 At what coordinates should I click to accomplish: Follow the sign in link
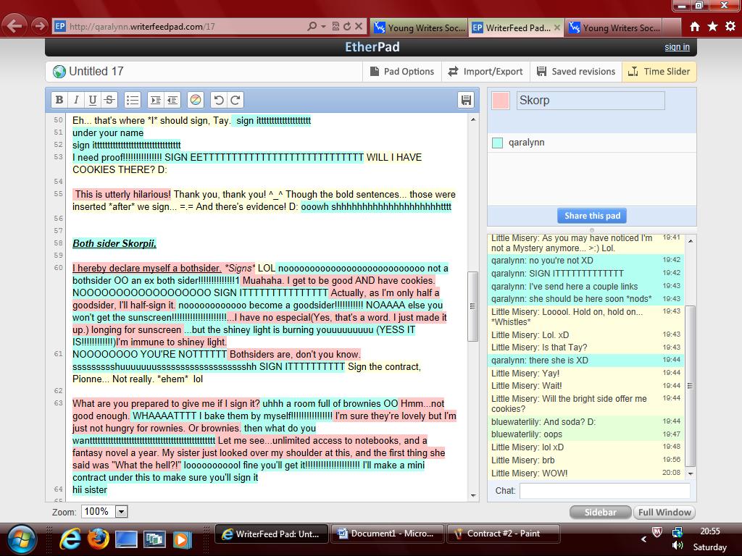point(677,47)
